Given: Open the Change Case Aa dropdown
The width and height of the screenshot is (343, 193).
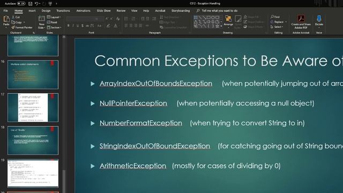Looking at the screenshot, I should pos(100,26).
